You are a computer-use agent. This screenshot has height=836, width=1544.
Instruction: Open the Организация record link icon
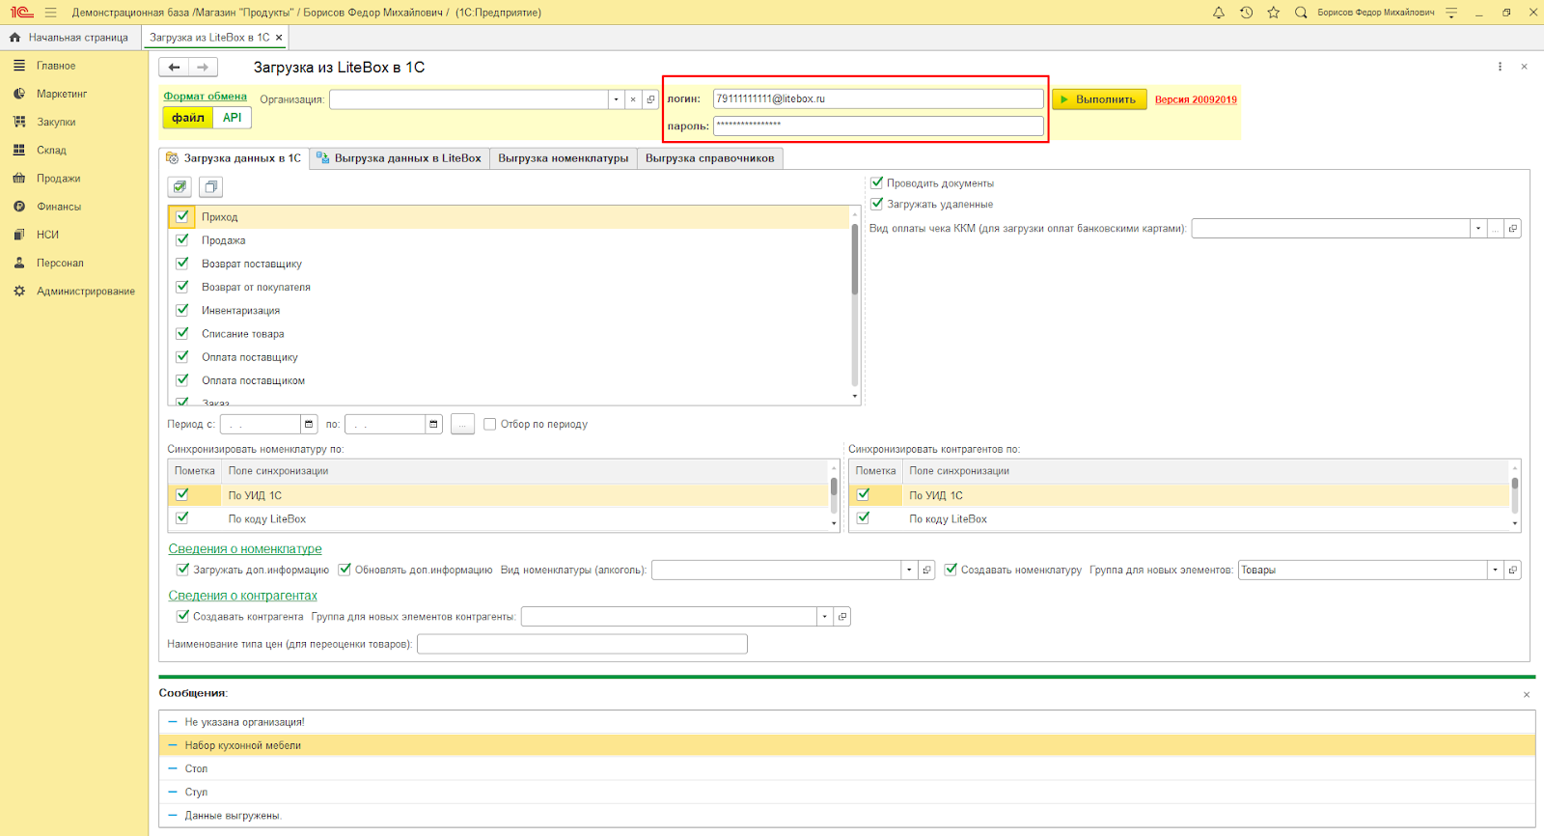(650, 99)
